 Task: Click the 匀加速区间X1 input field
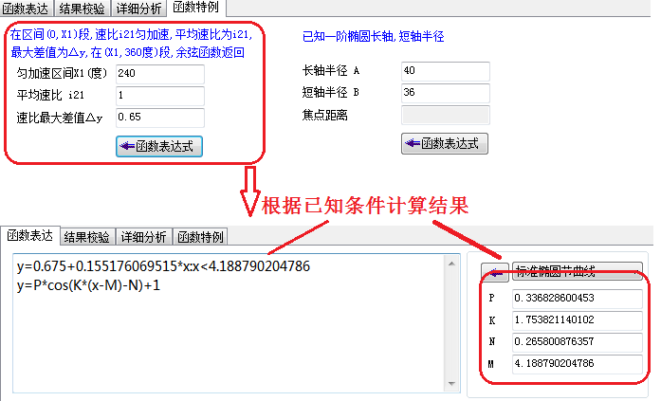159,73
